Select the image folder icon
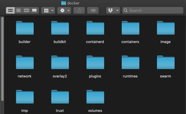This screenshot has width=186, height=114. [x=166, y=28]
